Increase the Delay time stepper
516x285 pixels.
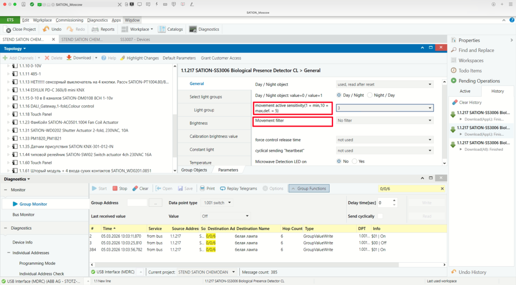(394, 201)
